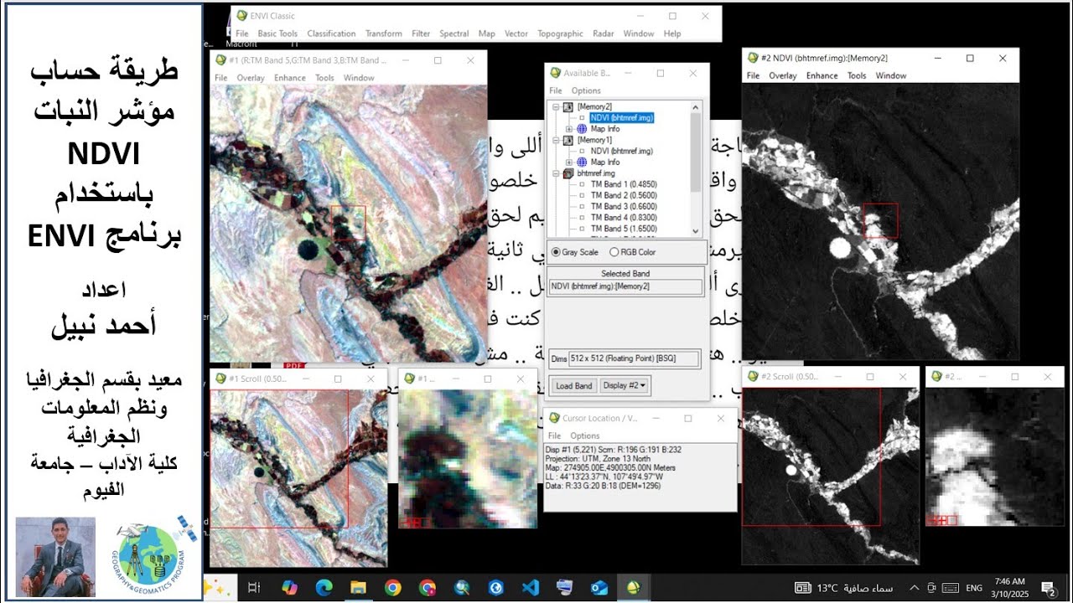1073x603 pixels.
Task: Click the #2 NDVI display window title icon
Action: coord(753,58)
